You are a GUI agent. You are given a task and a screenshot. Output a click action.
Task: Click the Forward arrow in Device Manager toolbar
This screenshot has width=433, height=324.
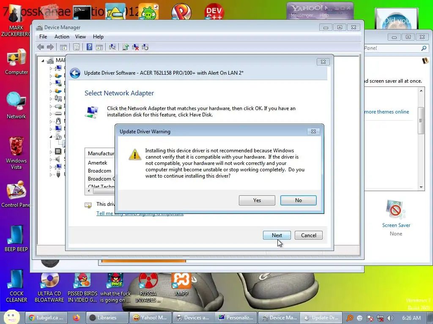[x=50, y=47]
